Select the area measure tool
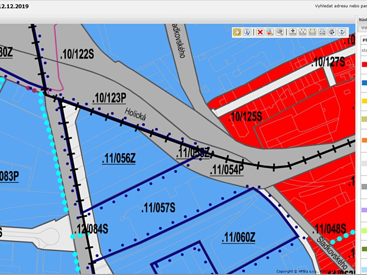 (313, 32)
